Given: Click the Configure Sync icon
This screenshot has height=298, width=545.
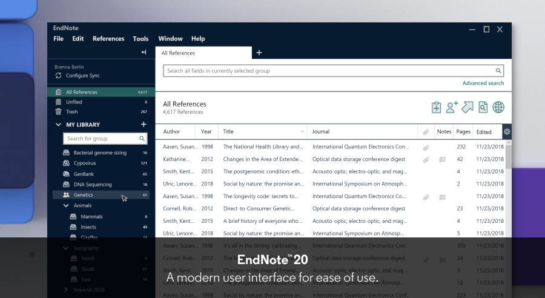Looking at the screenshot, I should coord(58,76).
